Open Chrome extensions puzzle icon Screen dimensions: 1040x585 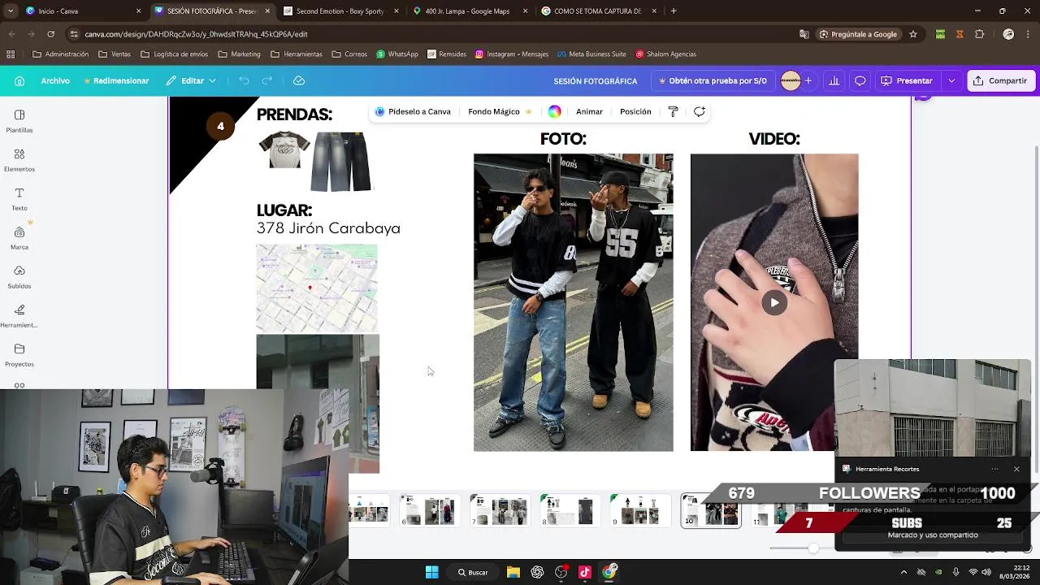[979, 34]
